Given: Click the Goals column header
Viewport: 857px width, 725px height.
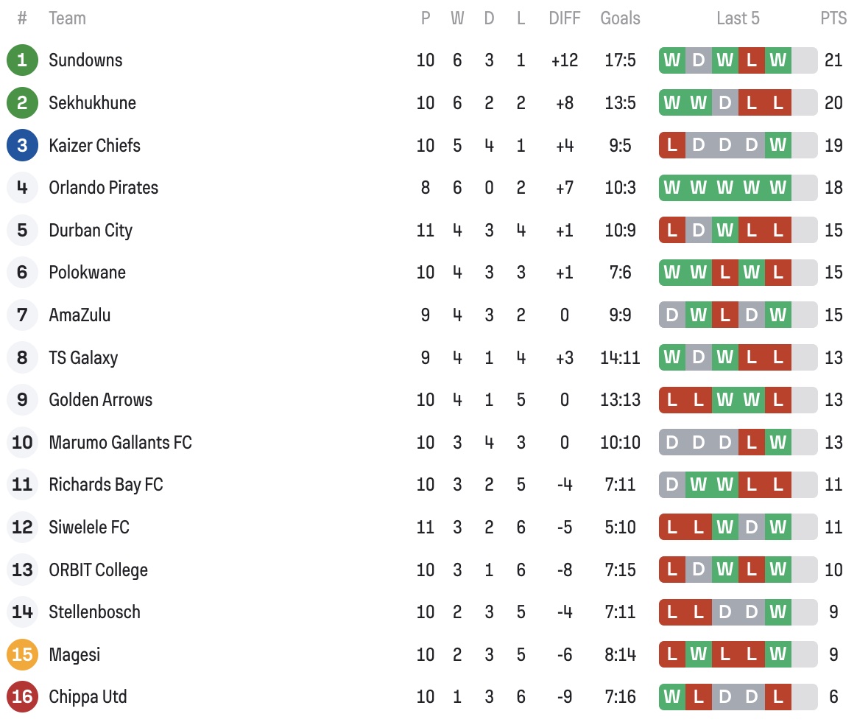Looking at the screenshot, I should click(620, 18).
